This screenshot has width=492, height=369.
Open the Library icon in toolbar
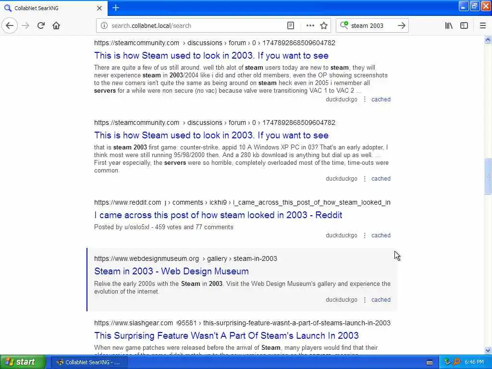pos(449,26)
